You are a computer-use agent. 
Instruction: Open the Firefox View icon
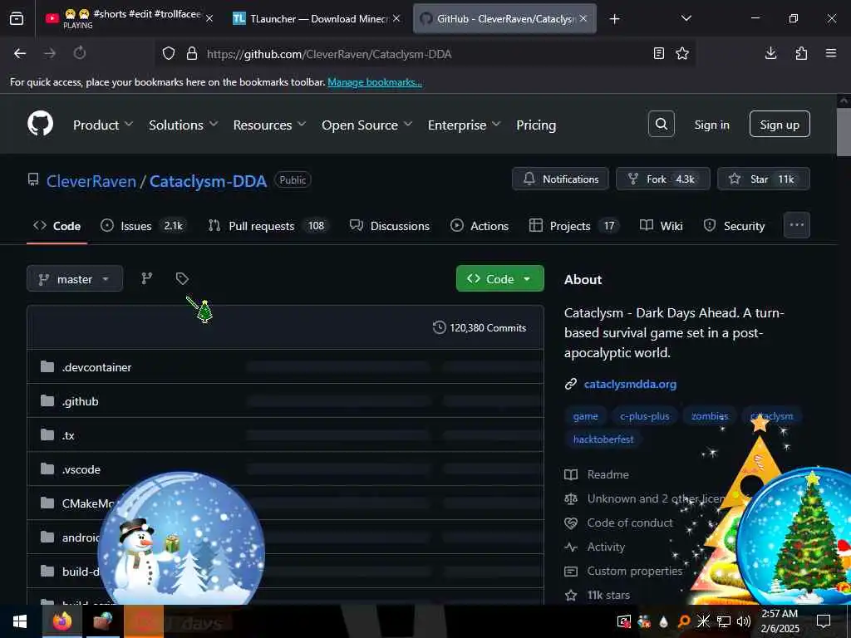pyautogui.click(x=17, y=18)
